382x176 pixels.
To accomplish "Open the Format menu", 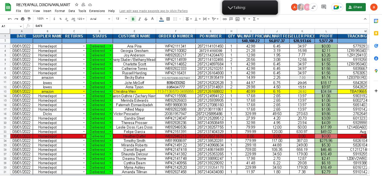I will (x=60, y=11).
